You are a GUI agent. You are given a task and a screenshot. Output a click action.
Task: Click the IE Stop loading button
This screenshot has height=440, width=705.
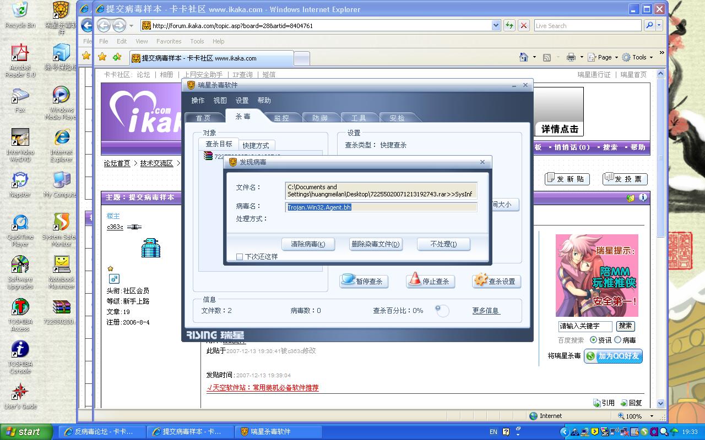click(x=524, y=25)
